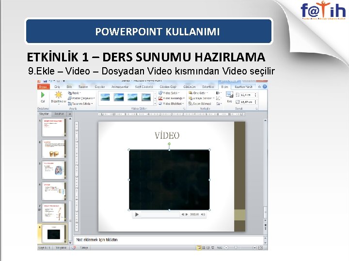Click the Türkçe language indicator

(84, 247)
